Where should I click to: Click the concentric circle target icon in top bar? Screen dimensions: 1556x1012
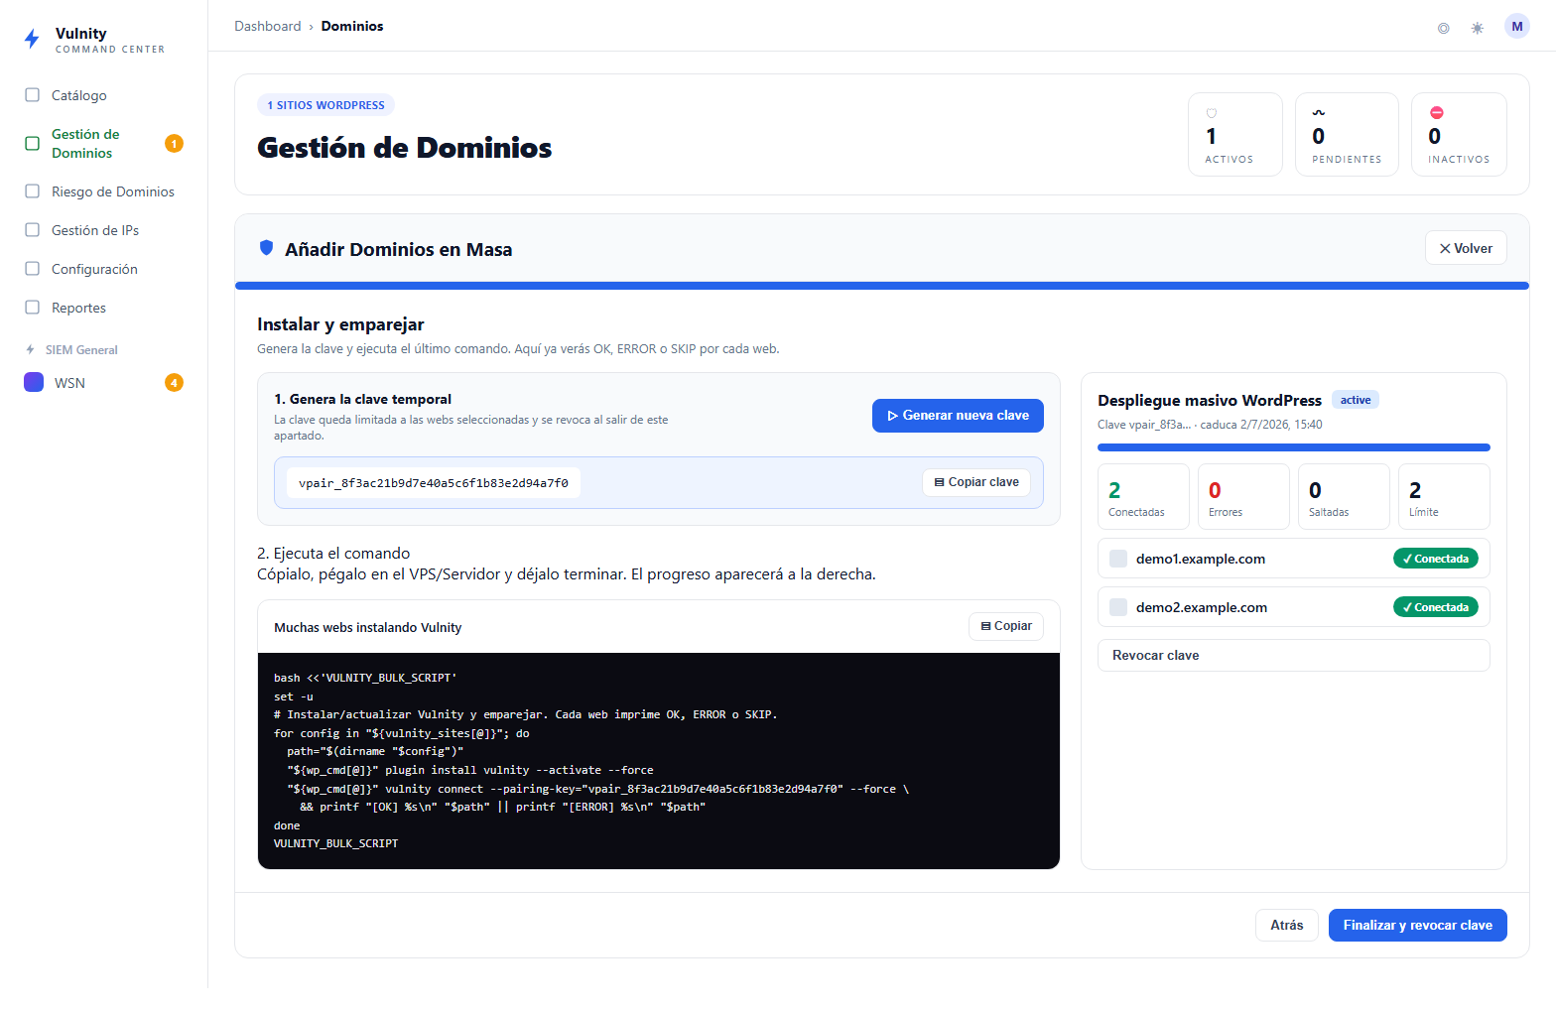[x=1443, y=28]
